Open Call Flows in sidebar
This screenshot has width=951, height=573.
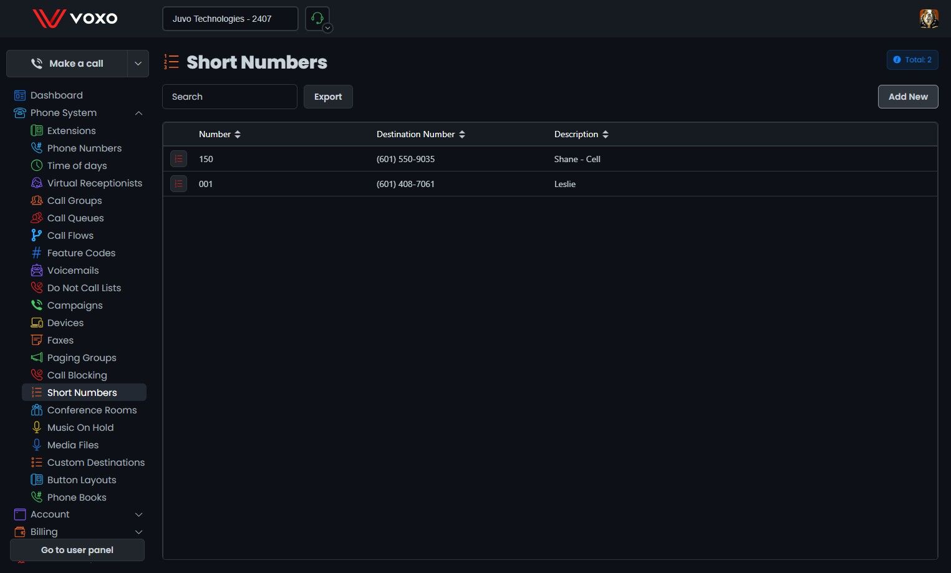point(70,235)
